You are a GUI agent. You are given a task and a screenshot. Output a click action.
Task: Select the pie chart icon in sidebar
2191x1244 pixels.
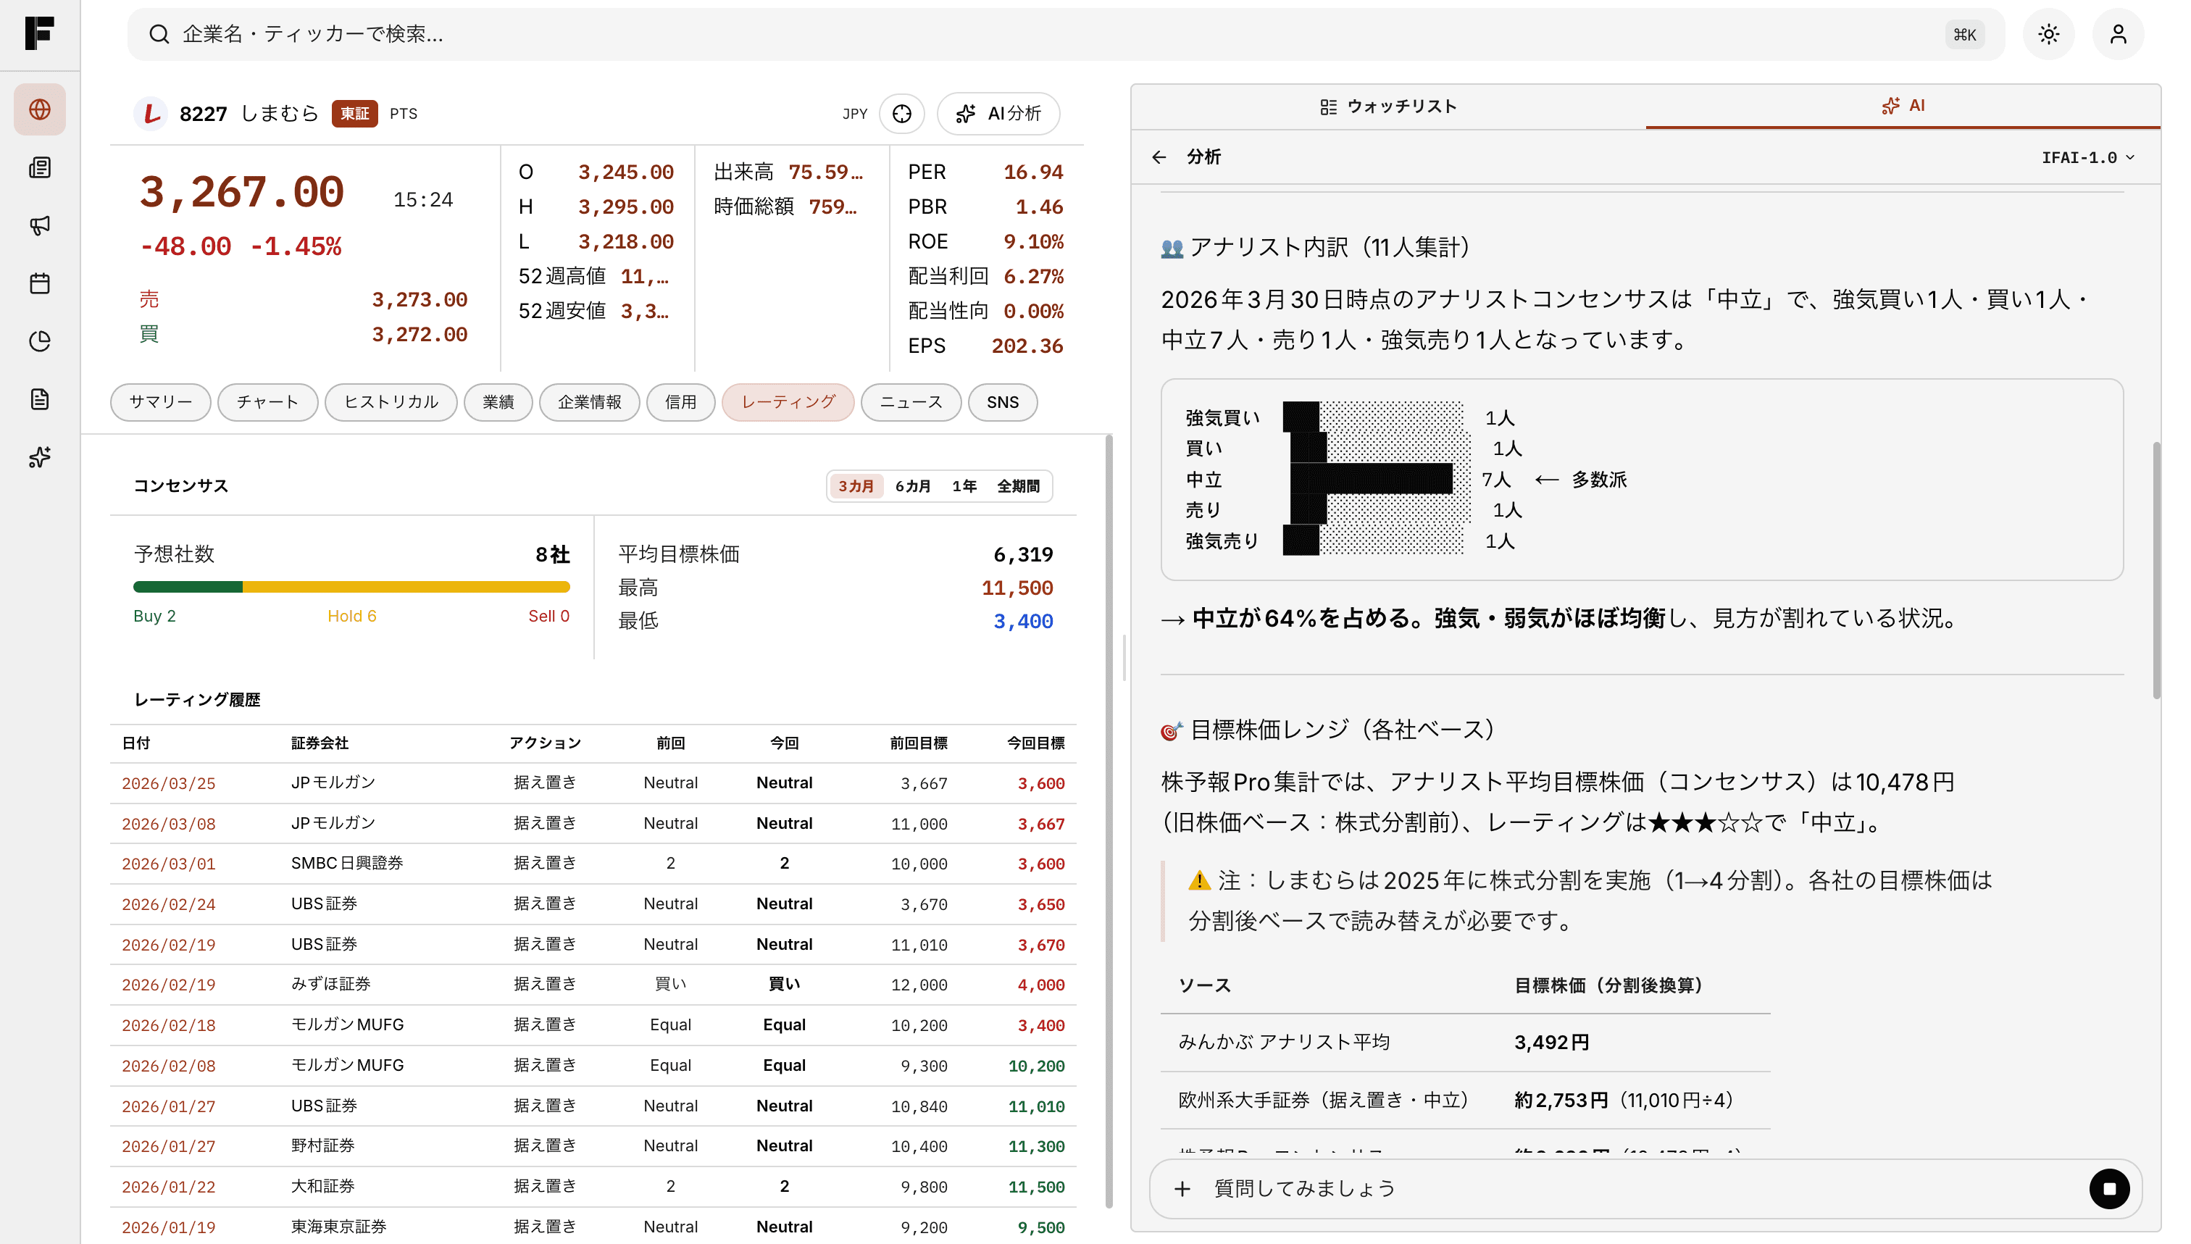click(x=39, y=340)
